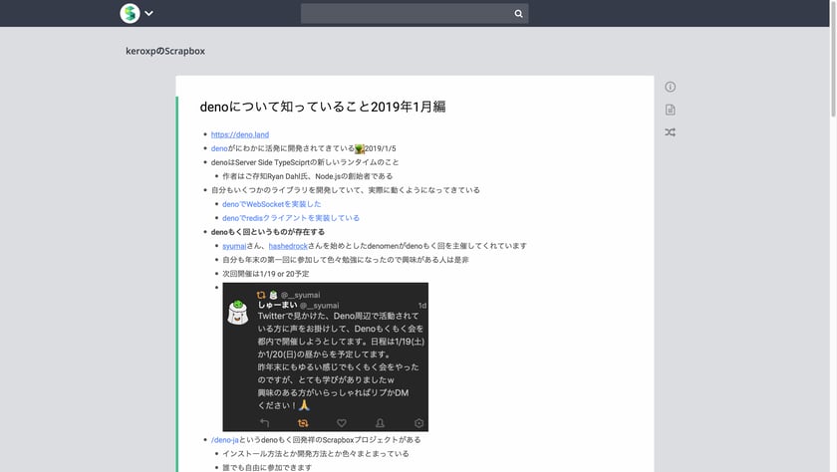
Task: Click the line starting 自分もいくつかのライブラリを開発していて
Action: point(346,190)
